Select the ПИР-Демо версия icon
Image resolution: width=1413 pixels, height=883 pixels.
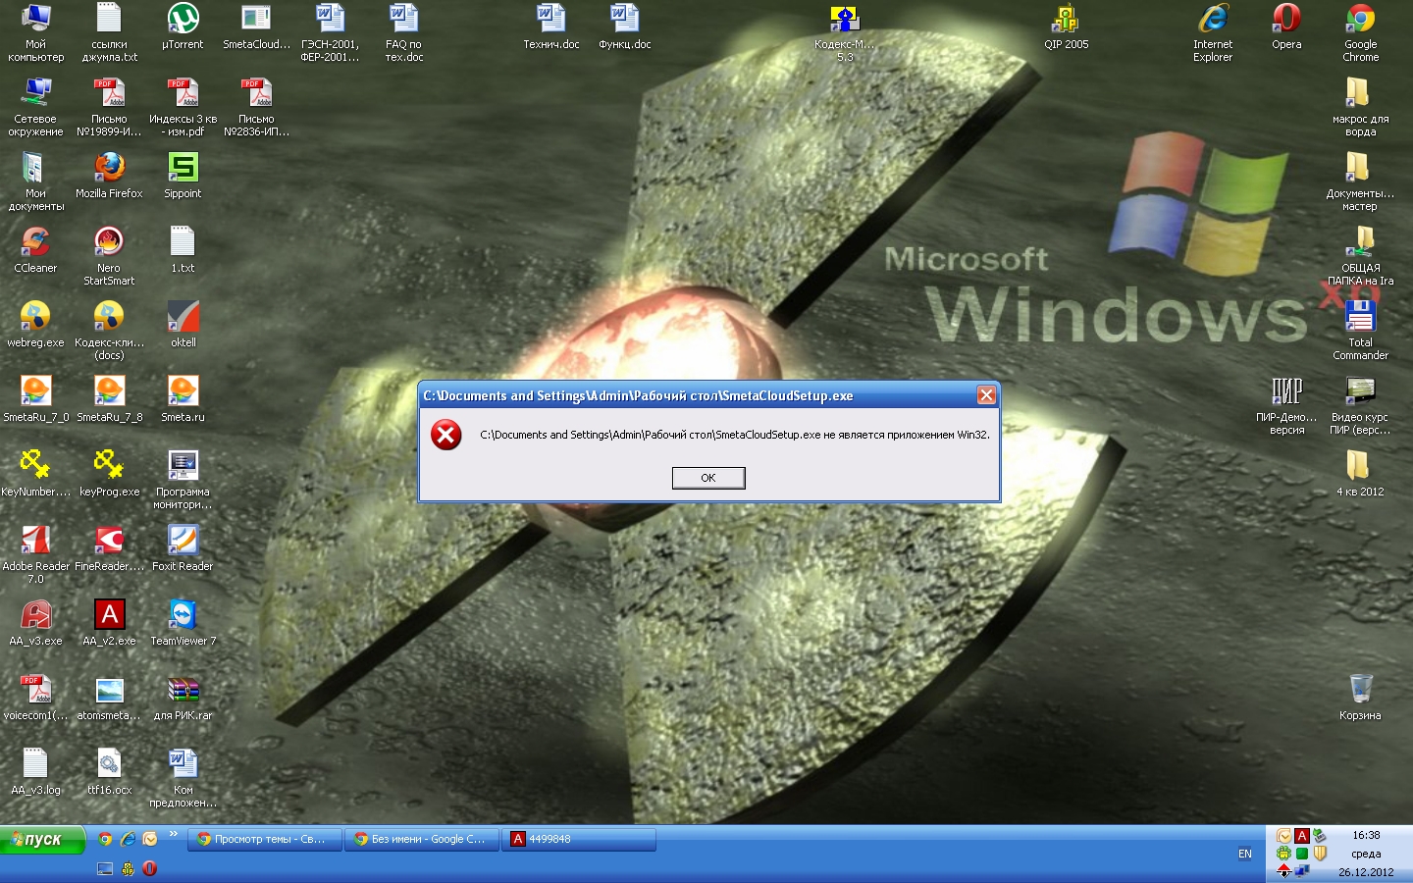[1286, 405]
